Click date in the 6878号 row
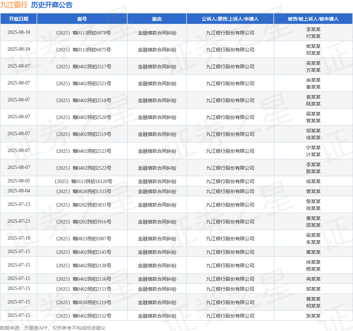The height and width of the screenshot is (331, 353). [x=19, y=32]
